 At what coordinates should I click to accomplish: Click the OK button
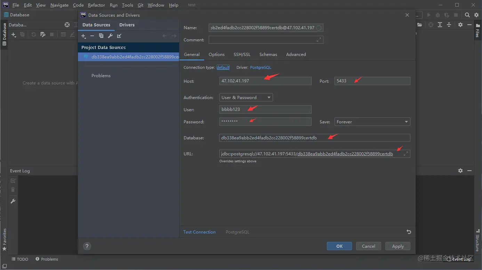(x=339, y=246)
